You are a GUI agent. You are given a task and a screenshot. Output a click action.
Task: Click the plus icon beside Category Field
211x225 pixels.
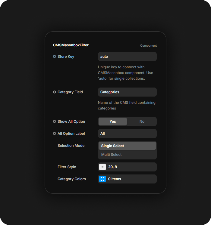point(55,92)
